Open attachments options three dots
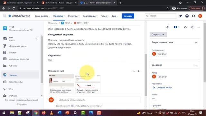 (134, 71)
